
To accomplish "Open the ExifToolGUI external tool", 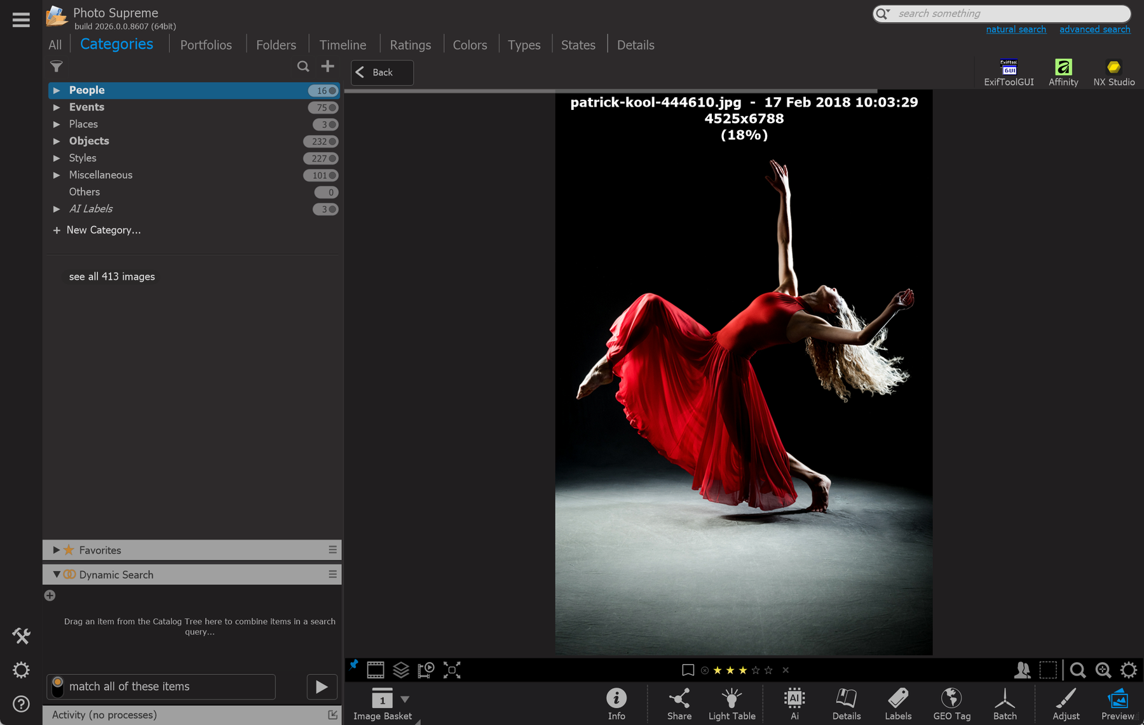I will [x=1009, y=72].
